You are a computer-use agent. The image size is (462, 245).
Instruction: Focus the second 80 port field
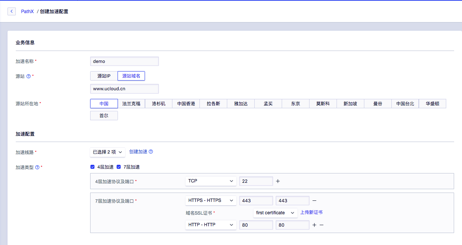coord(293,225)
